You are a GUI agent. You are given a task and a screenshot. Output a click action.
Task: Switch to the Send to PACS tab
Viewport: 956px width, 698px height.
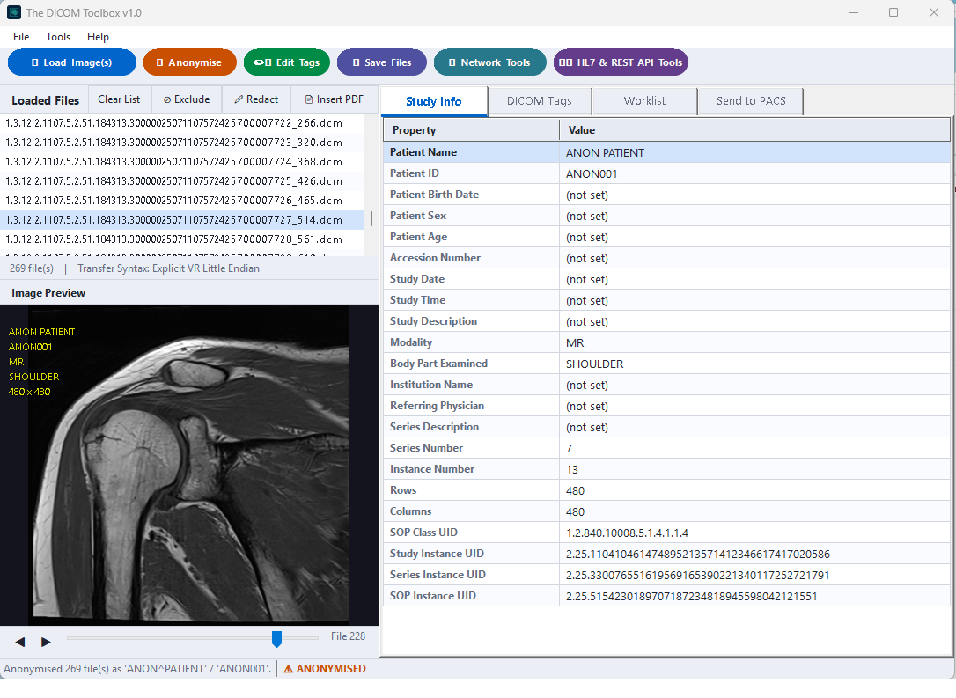[x=751, y=101]
